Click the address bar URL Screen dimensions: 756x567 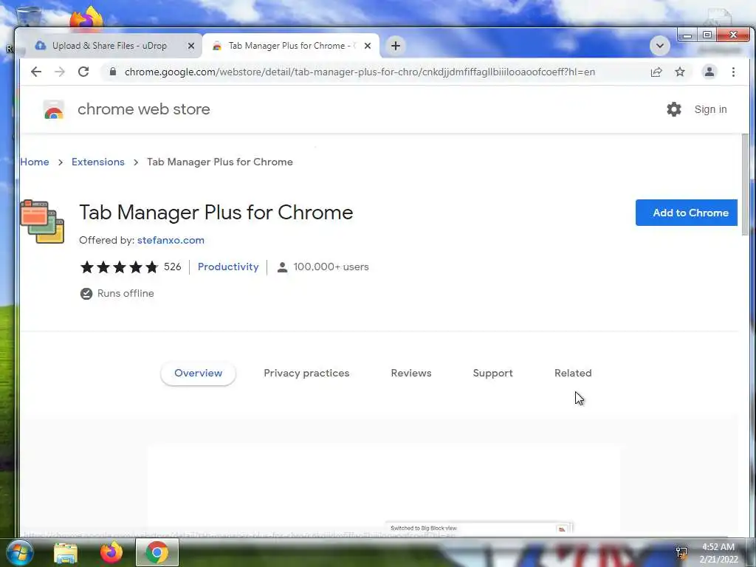coord(360,72)
